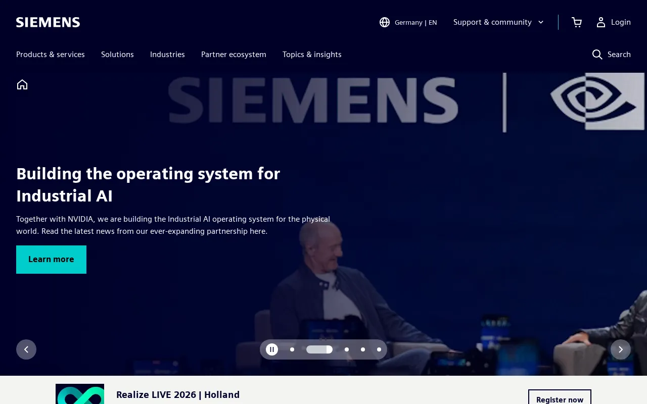The image size is (647, 404).
Task: Open the shopping cart
Action: (x=577, y=22)
